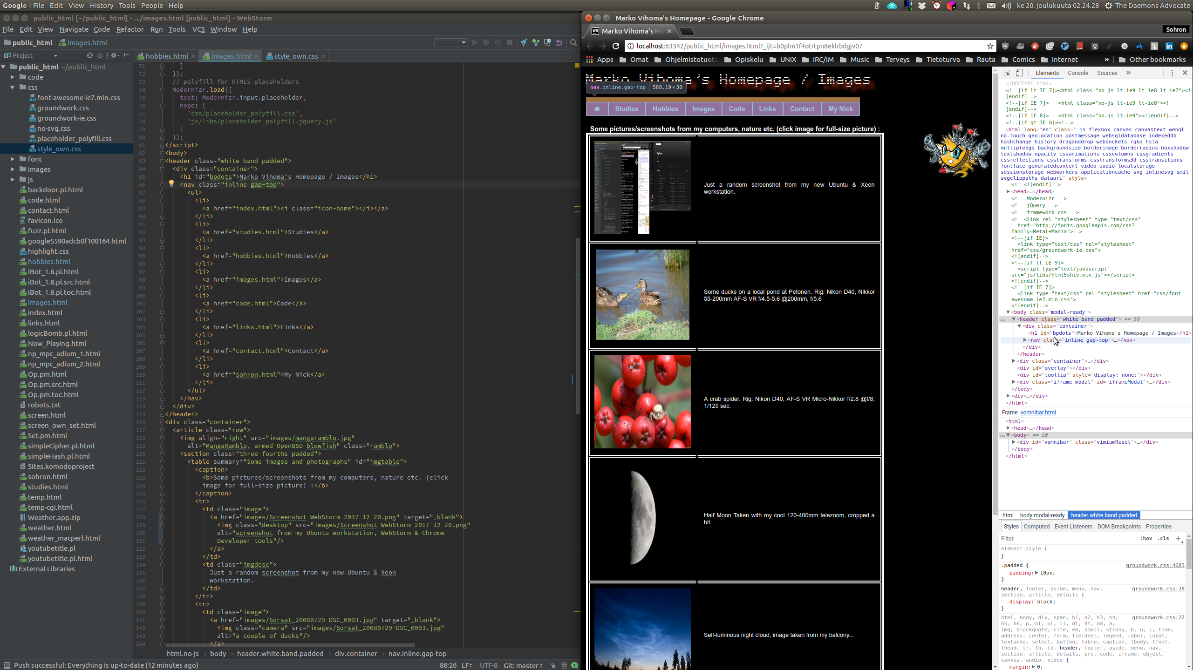Open vomnibar.html frame link in DevTools

[x=1038, y=413]
